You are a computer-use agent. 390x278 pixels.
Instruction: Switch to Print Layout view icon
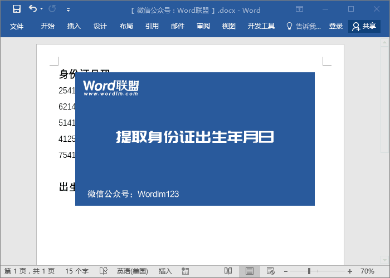[250, 271]
